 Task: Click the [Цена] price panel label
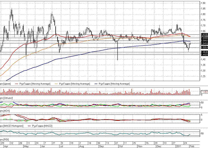(x=4, y=83)
